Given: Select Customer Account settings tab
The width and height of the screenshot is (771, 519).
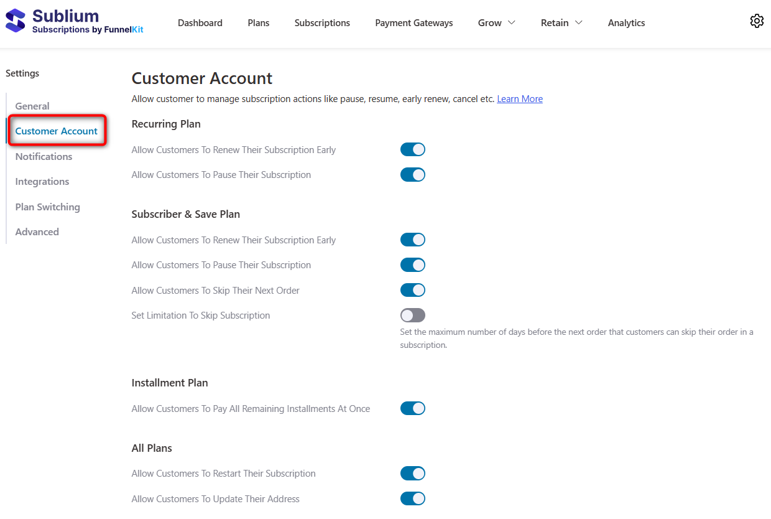Looking at the screenshot, I should [x=57, y=131].
